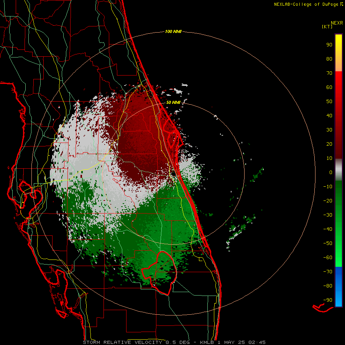Click the 10 value on the velocity scale
Screen dimensions: 345x345
point(329,158)
